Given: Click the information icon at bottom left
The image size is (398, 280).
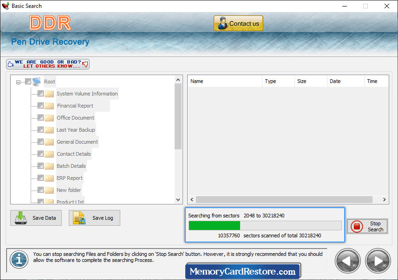Looking at the screenshot, I should [19, 261].
